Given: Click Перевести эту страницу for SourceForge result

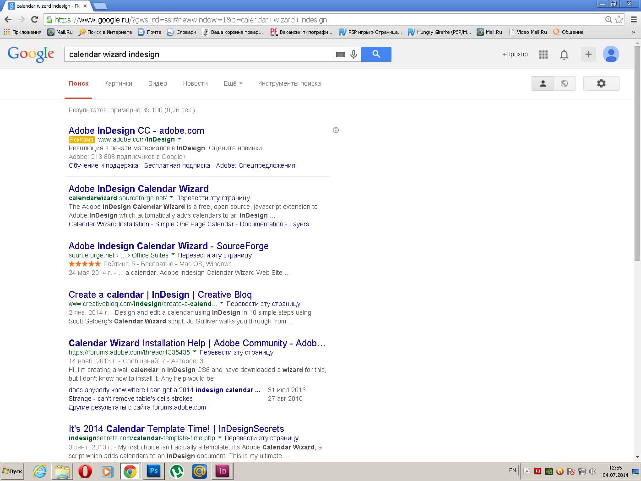Looking at the screenshot, I should 215,255.
